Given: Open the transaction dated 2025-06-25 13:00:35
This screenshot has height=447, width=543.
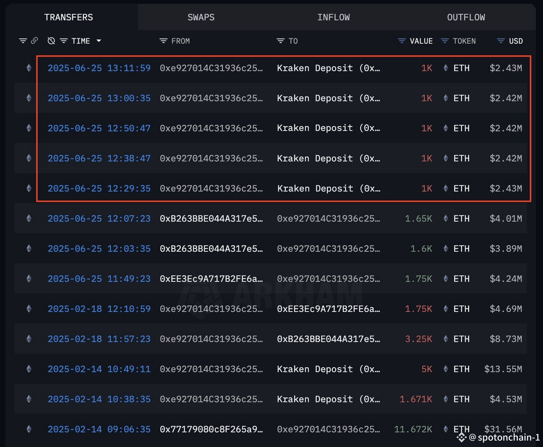Looking at the screenshot, I should (99, 98).
